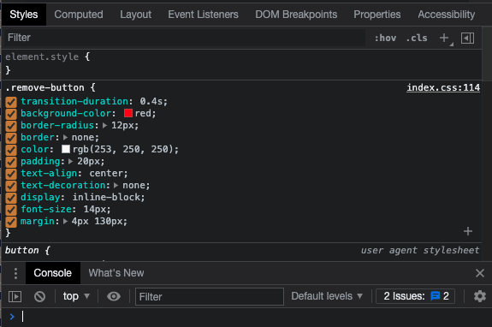
Task: Close the console drawer
Action: pyautogui.click(x=480, y=273)
